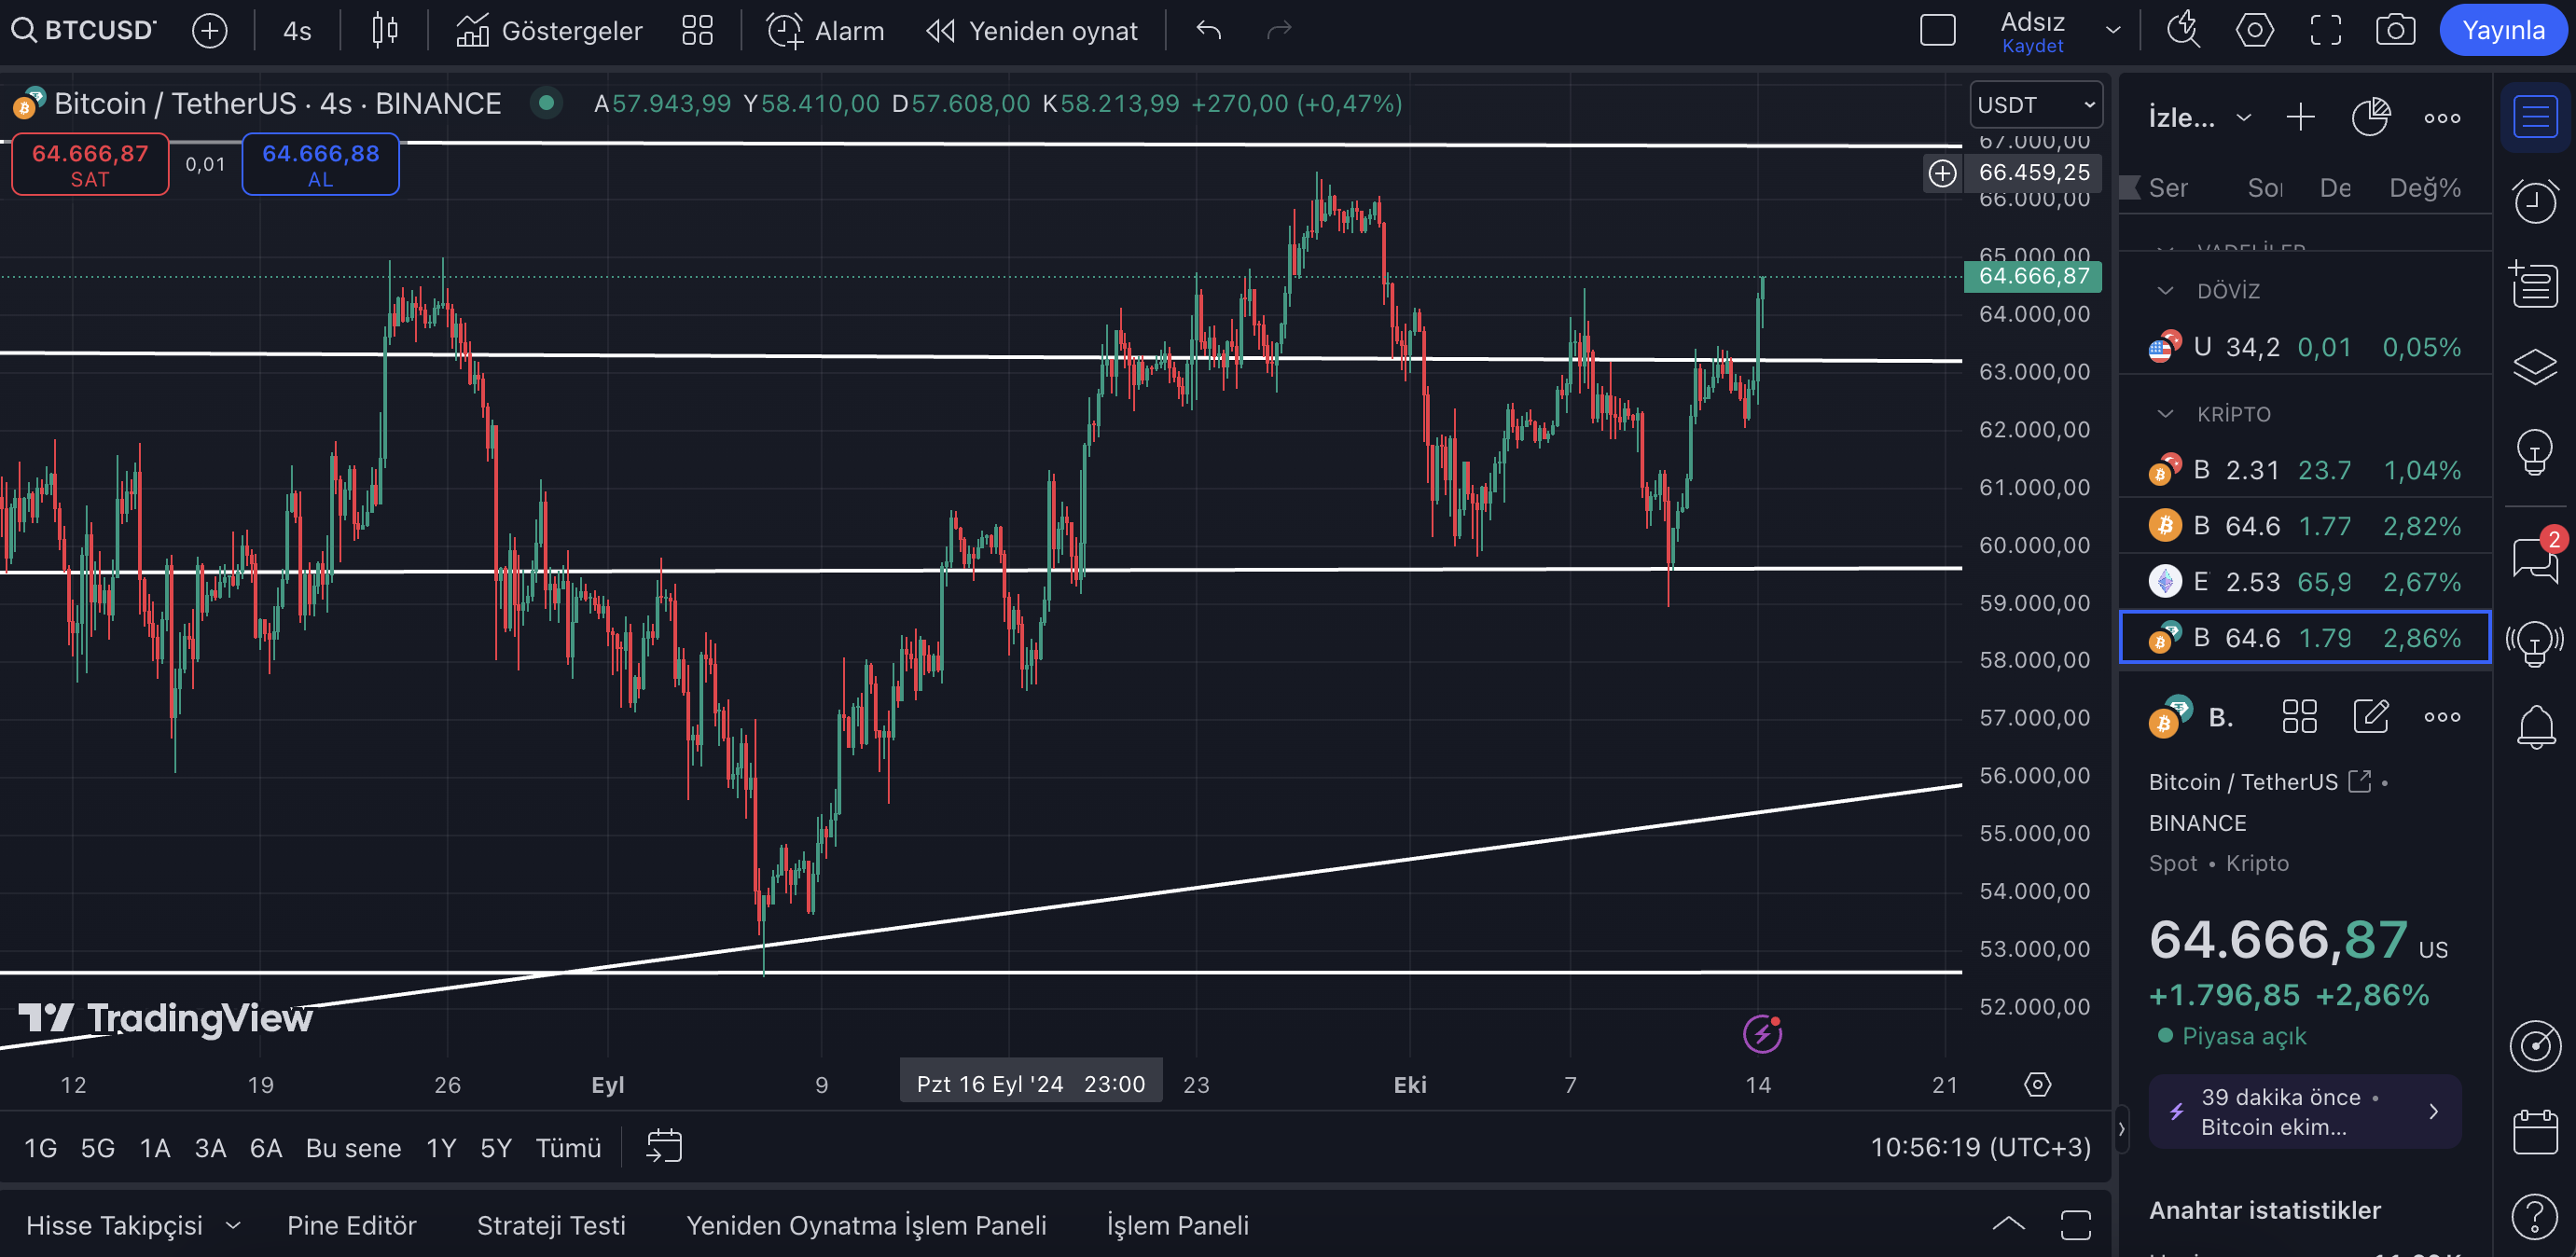Open object tree layers icon
The height and width of the screenshot is (1257, 2576).
[x=2535, y=366]
